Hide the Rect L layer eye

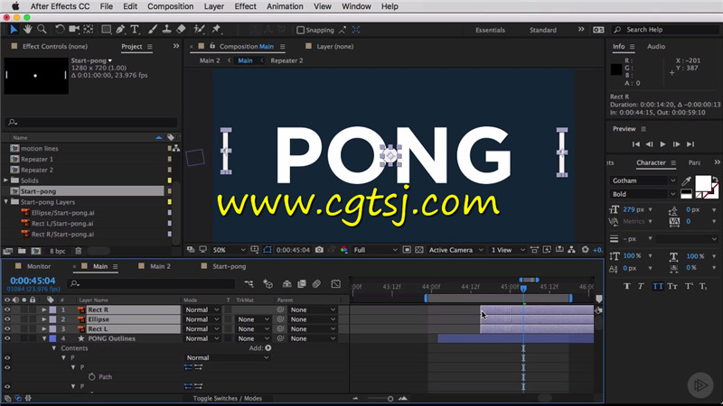(x=7, y=328)
